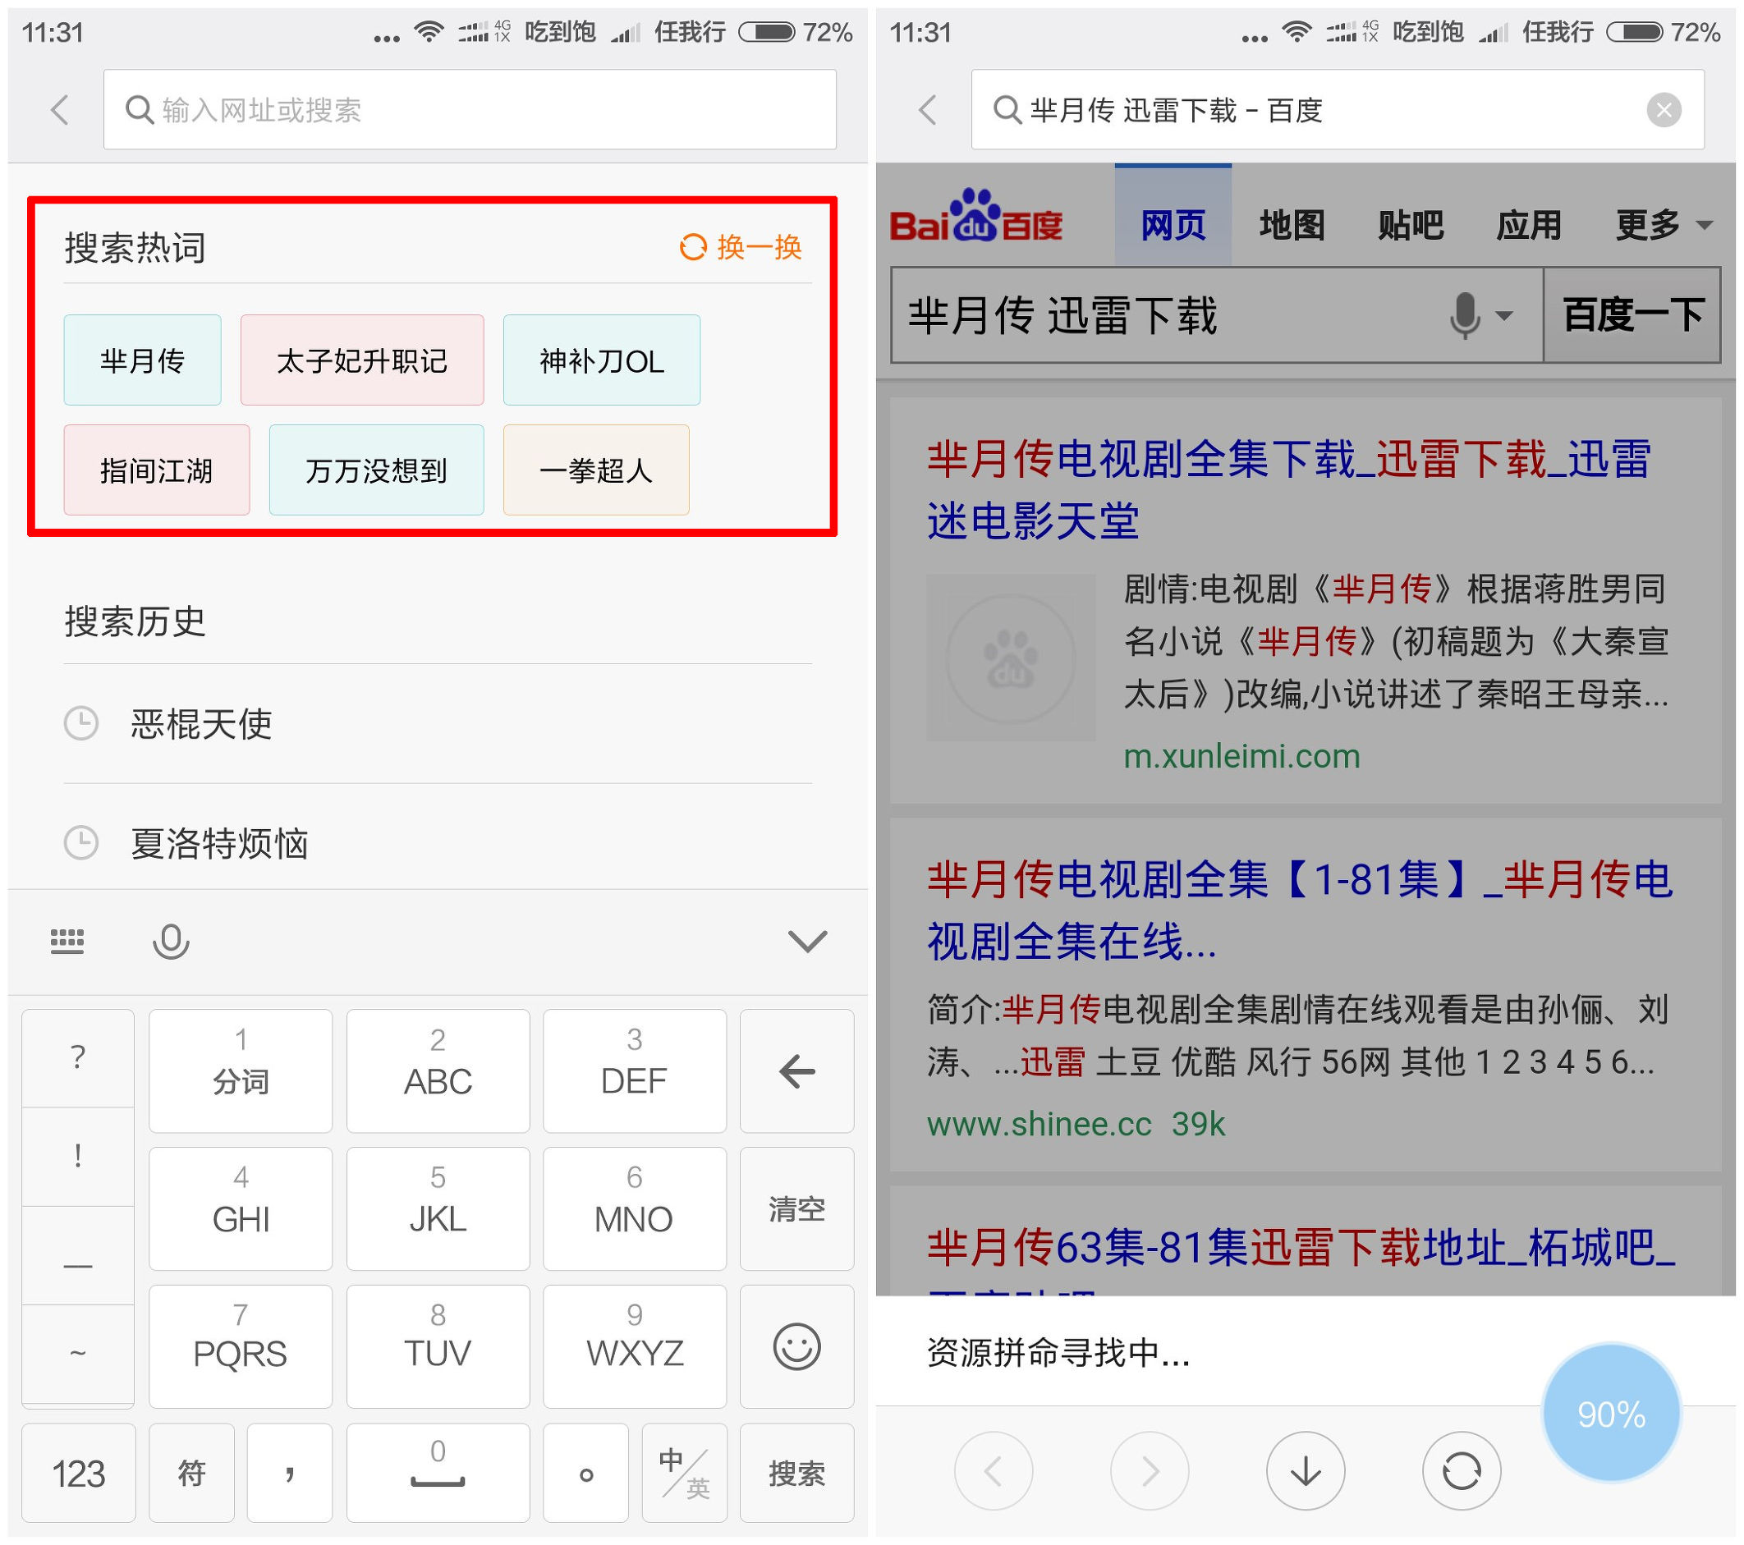Tap back arrow beside Baidu page address bar
The image size is (1744, 1545).
(x=928, y=110)
